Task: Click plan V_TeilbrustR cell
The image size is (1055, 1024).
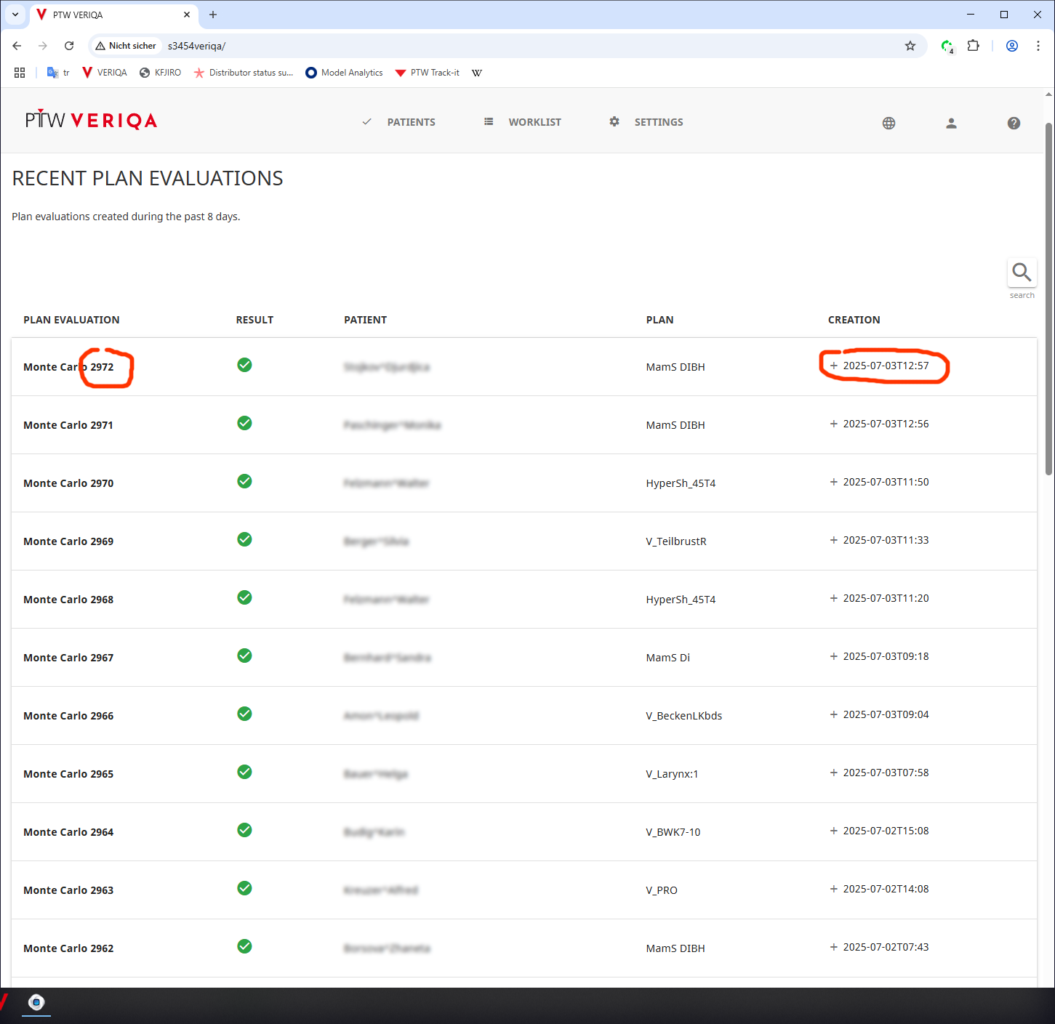Action: [676, 541]
